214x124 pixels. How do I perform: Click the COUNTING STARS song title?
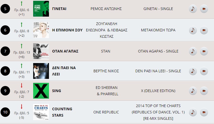click(62, 112)
